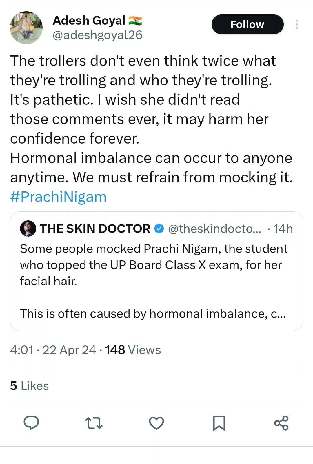Follow Adesh Goyal
Image resolution: width=313 pixels, height=464 pixels.
247,24
